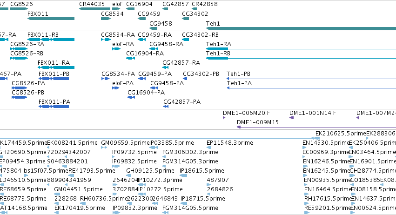Open the IP18615.5prime EST label
Screen dimensions: 396x215
[x=202, y=171]
